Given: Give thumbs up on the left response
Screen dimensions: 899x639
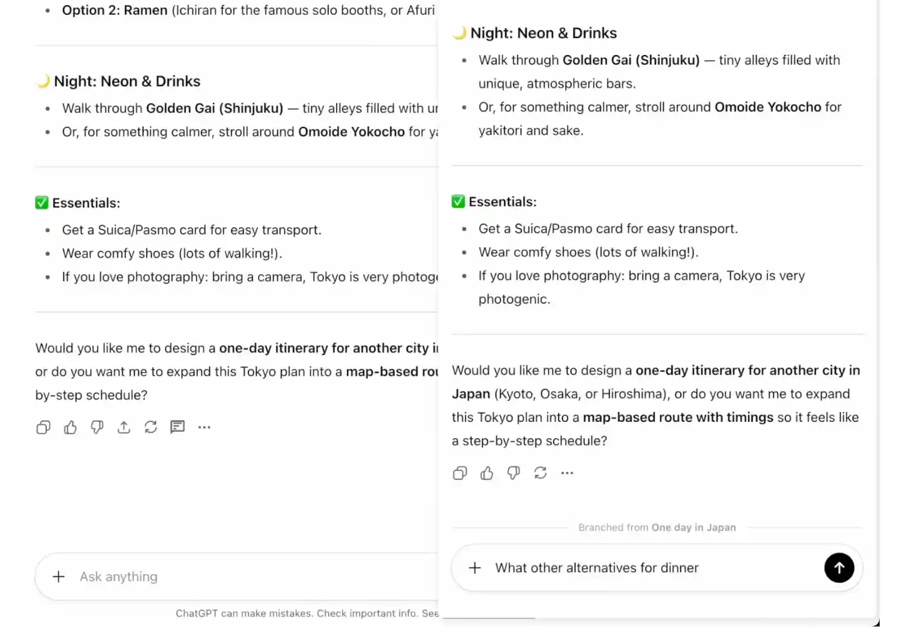Looking at the screenshot, I should click(70, 427).
